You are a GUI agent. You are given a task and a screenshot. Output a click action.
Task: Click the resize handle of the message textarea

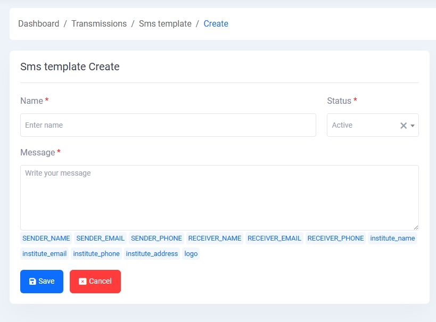point(417,227)
